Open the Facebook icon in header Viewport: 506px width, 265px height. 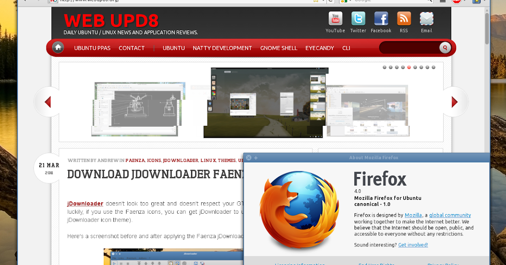(381, 19)
